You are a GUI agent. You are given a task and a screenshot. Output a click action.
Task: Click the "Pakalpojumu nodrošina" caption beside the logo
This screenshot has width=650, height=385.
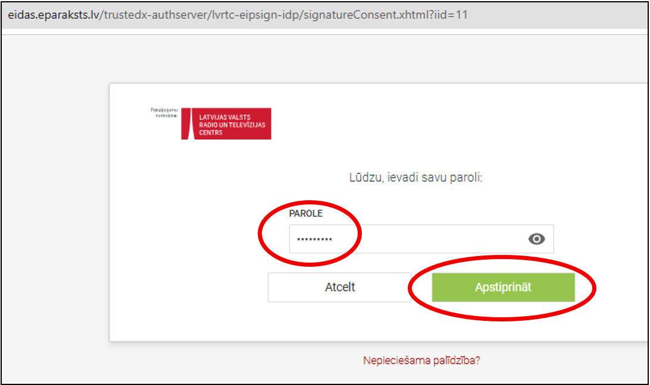(x=164, y=112)
